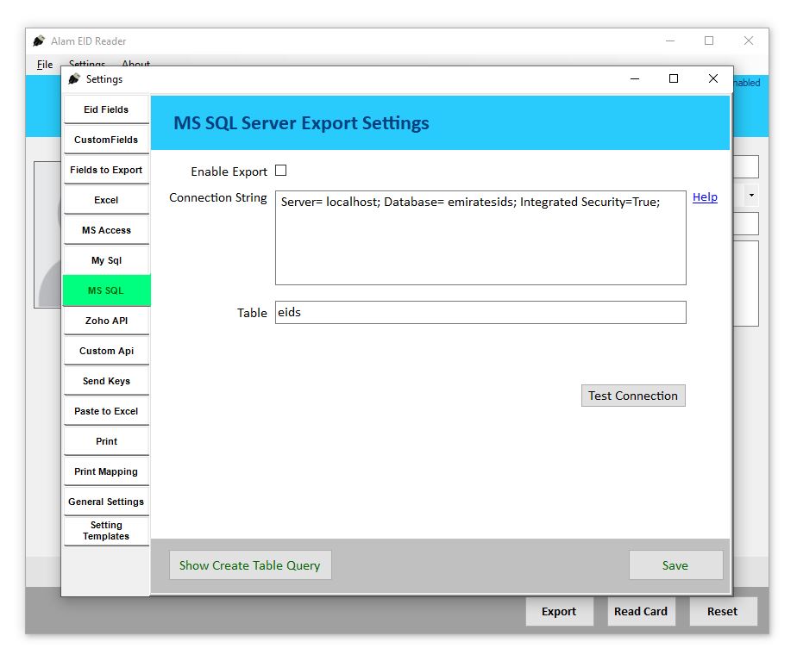This screenshot has width=797, height=661.
Task: Select Fields to Export tab
Action: pos(106,171)
